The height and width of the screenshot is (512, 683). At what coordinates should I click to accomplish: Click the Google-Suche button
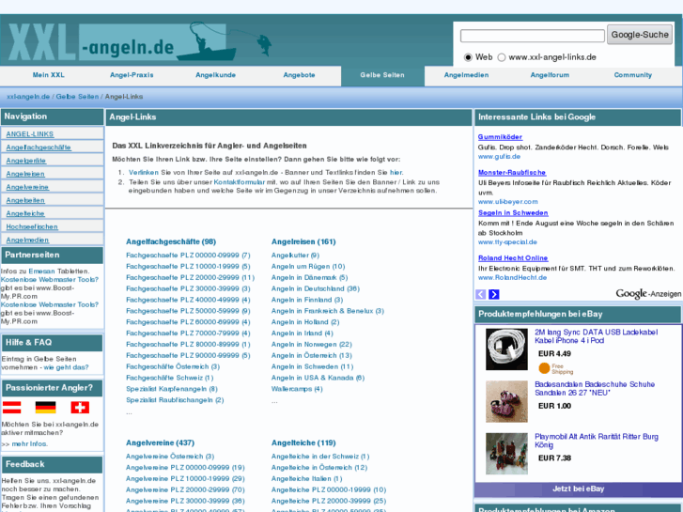[x=640, y=35]
